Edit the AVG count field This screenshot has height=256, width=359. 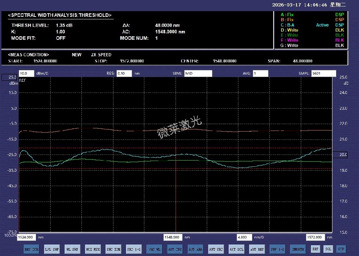click(261, 74)
